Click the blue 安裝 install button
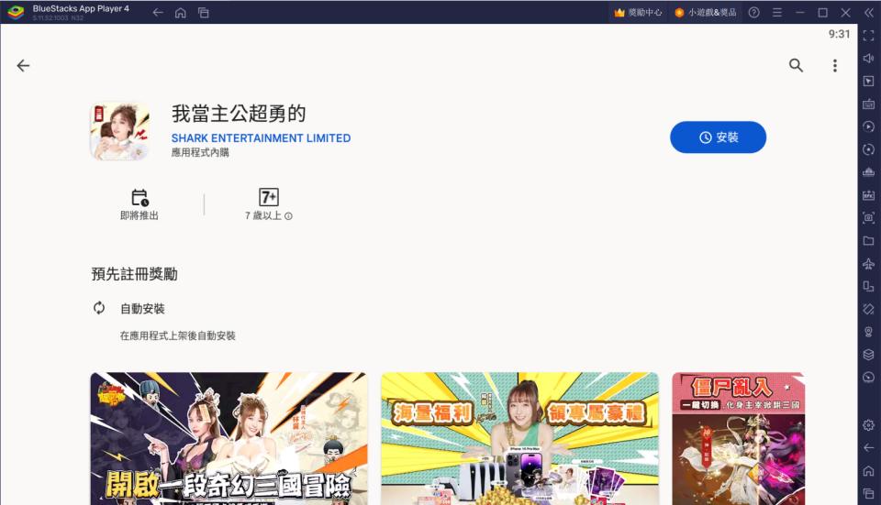The image size is (881, 505). click(718, 137)
